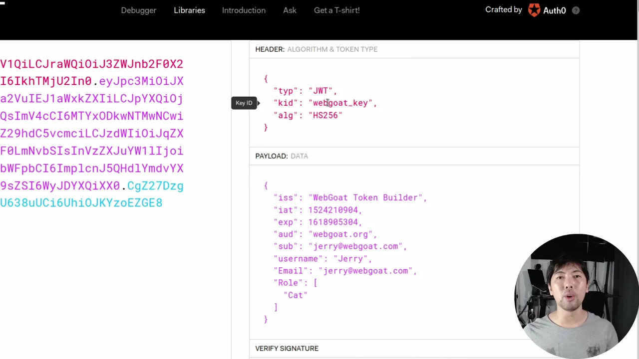This screenshot has height=359, width=639.
Task: Click the Cat role entry in payload
Action: 296,295
